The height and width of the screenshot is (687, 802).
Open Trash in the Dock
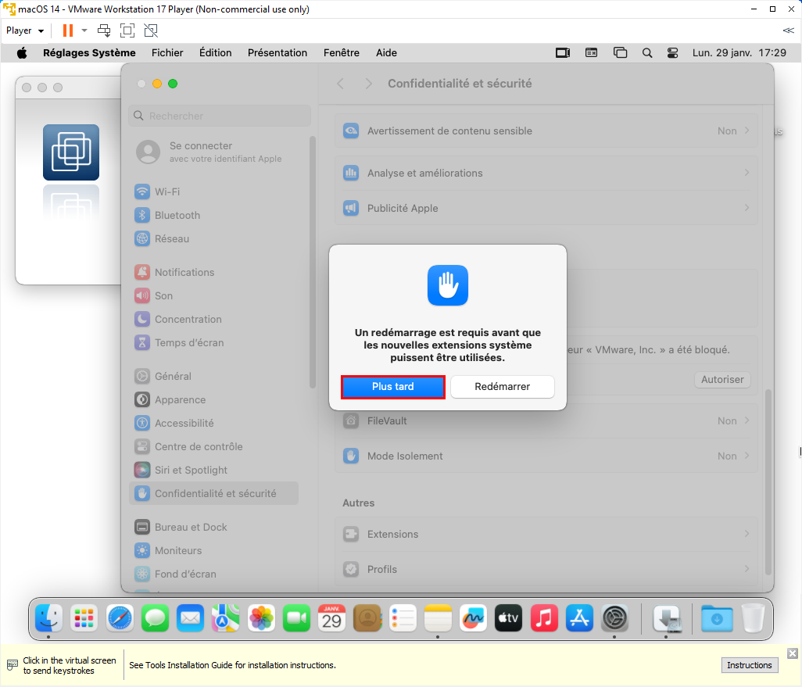[x=753, y=618]
